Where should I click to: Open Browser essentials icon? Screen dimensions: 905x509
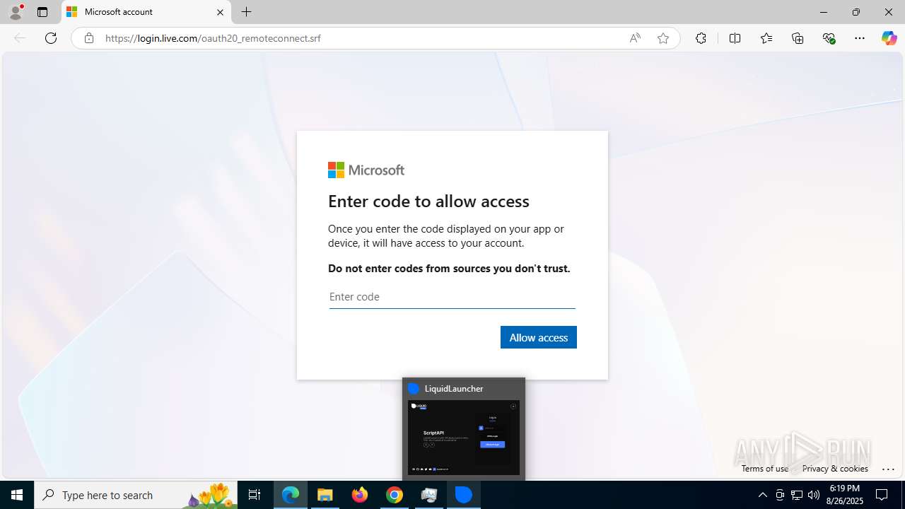[x=829, y=38]
